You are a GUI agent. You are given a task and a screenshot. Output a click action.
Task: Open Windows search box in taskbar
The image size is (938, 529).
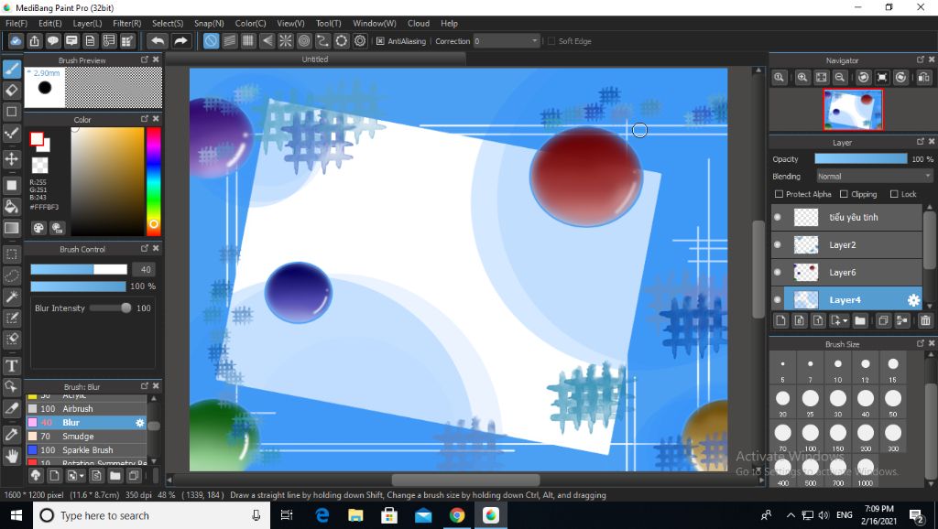[149, 515]
